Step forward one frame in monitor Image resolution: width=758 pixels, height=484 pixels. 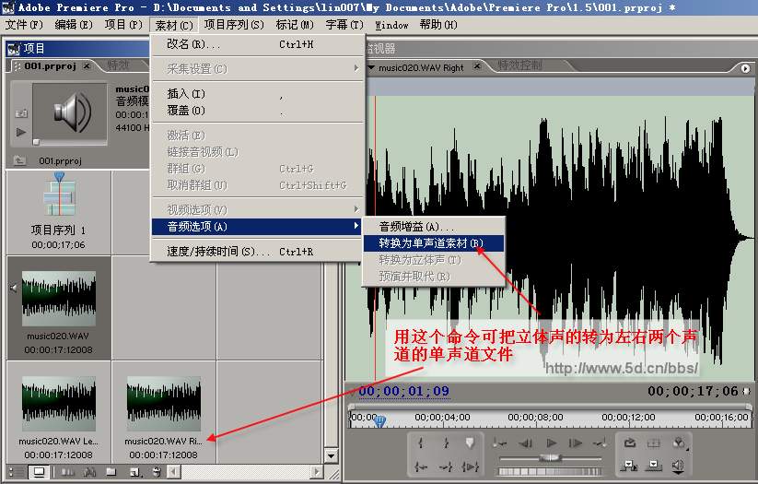(576, 443)
